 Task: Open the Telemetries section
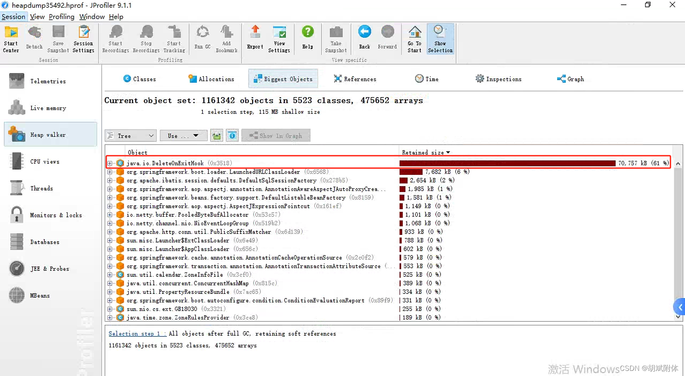pos(51,81)
